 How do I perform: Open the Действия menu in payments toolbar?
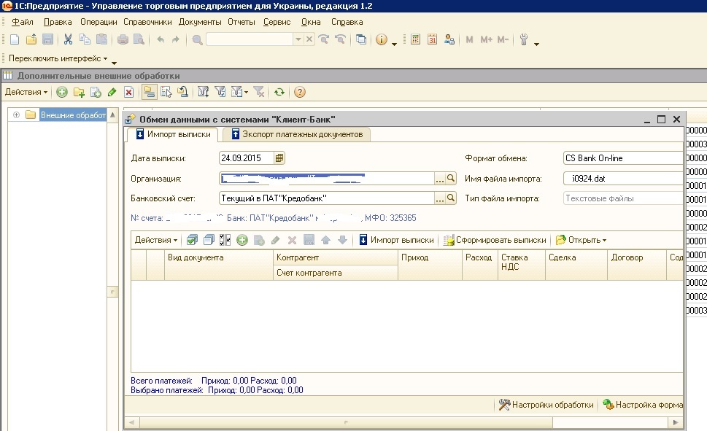tap(156, 240)
